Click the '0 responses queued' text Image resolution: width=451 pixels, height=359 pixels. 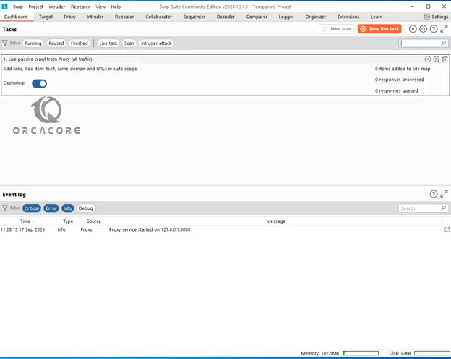click(x=396, y=90)
